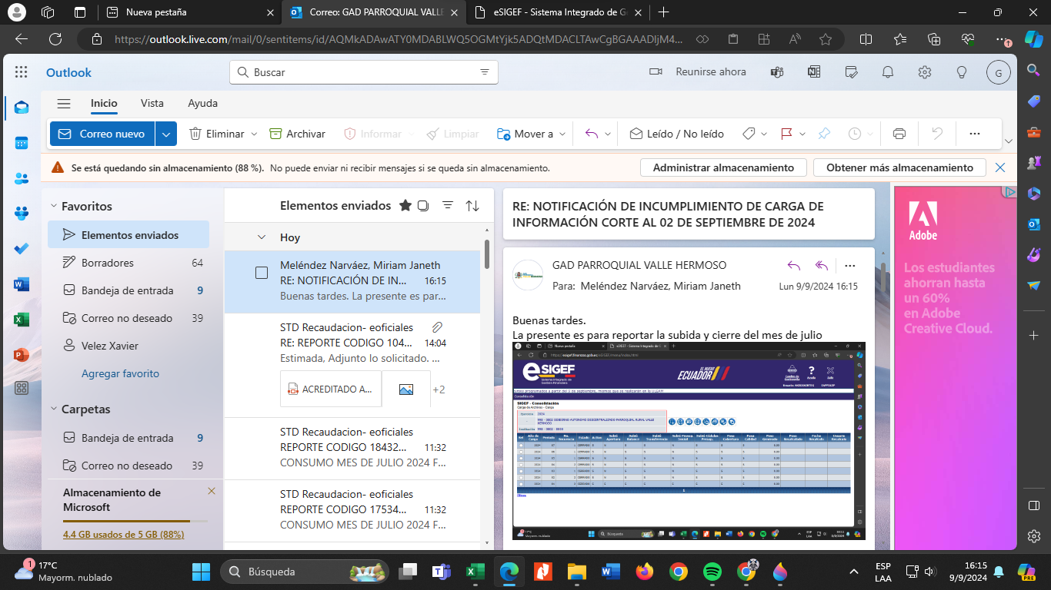The image size is (1051, 590).
Task: Click the app launcher grid icon
Action: coord(22,72)
